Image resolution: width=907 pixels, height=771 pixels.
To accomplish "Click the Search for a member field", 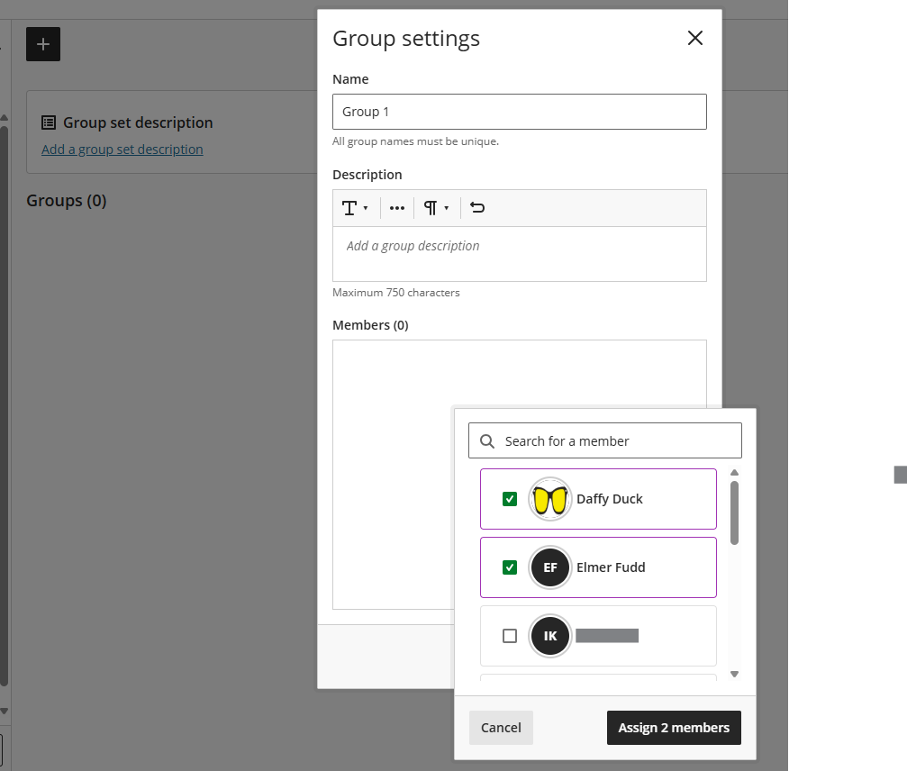I will [605, 440].
